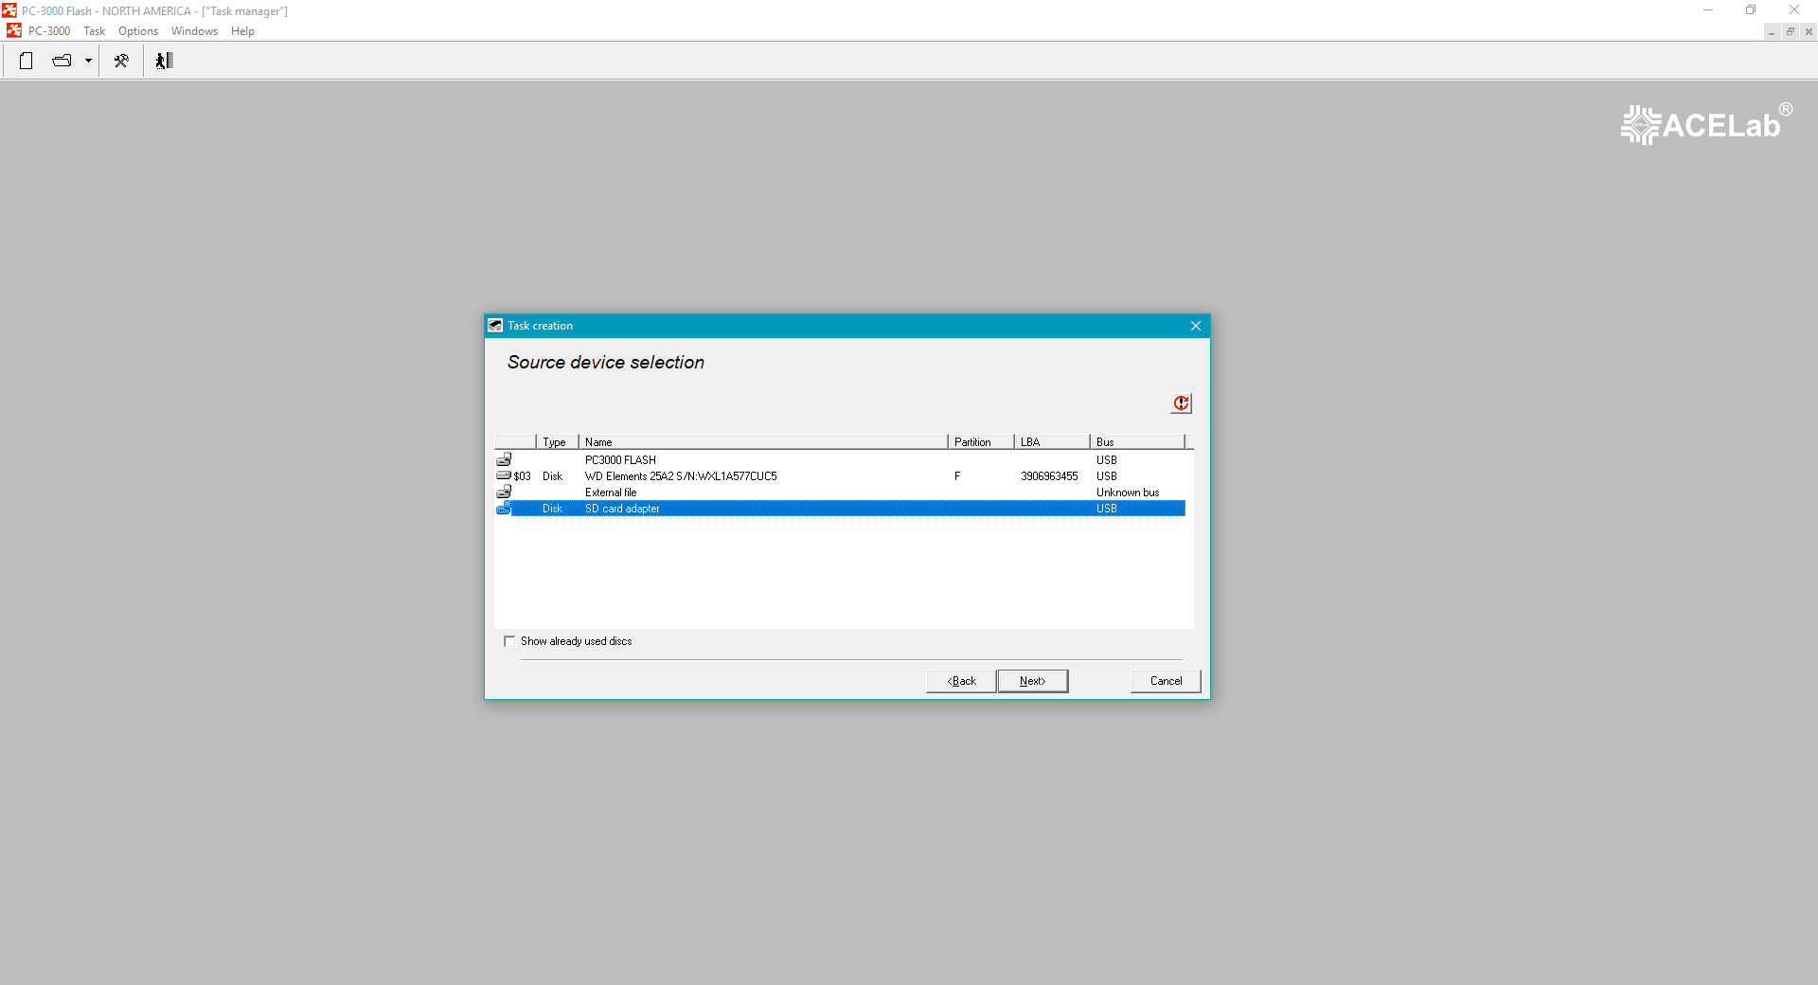Enable Show already used discs checkbox

click(509, 641)
